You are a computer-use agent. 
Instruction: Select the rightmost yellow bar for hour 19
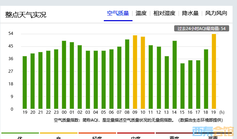coord(214,71)
